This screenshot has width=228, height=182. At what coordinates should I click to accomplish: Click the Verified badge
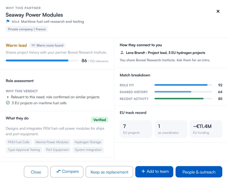click(99, 120)
